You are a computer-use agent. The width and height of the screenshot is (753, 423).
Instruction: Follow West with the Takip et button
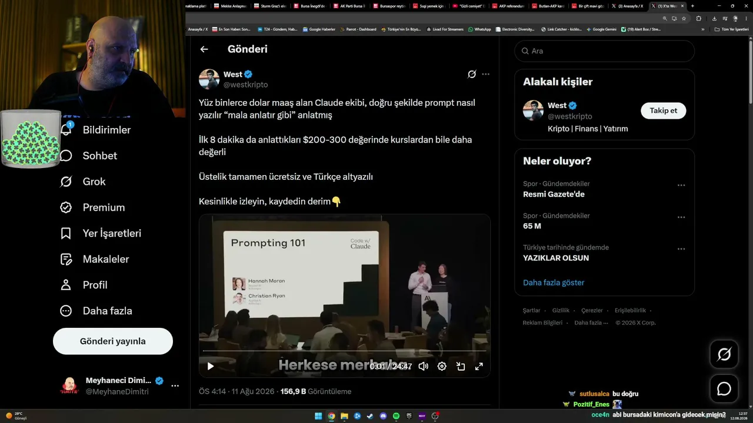[x=663, y=110]
